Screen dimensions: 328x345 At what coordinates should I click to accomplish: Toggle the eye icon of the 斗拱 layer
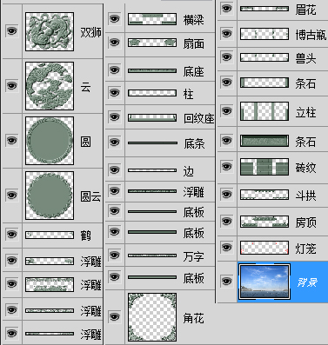pos(227,195)
